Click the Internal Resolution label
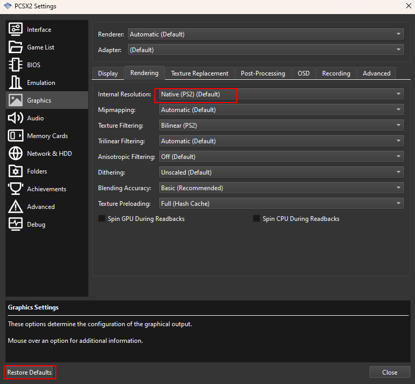 point(125,94)
